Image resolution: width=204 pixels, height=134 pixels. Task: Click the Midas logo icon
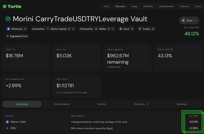coord(96,29)
